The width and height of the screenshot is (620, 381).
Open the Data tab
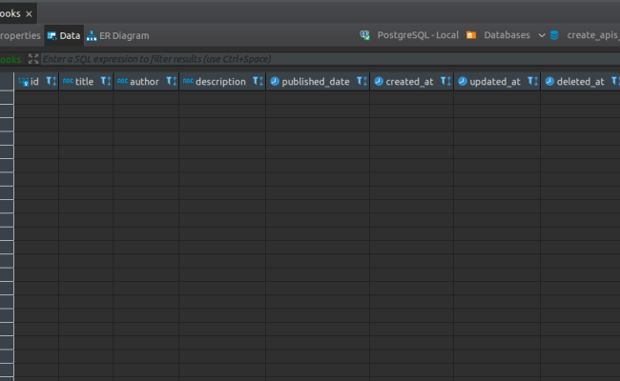(x=64, y=35)
